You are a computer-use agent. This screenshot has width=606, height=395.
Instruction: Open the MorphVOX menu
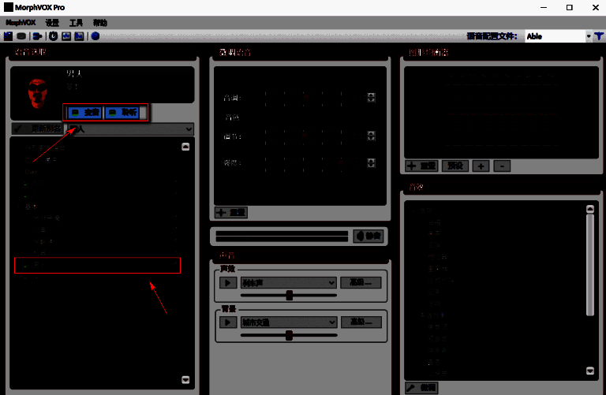click(x=21, y=23)
